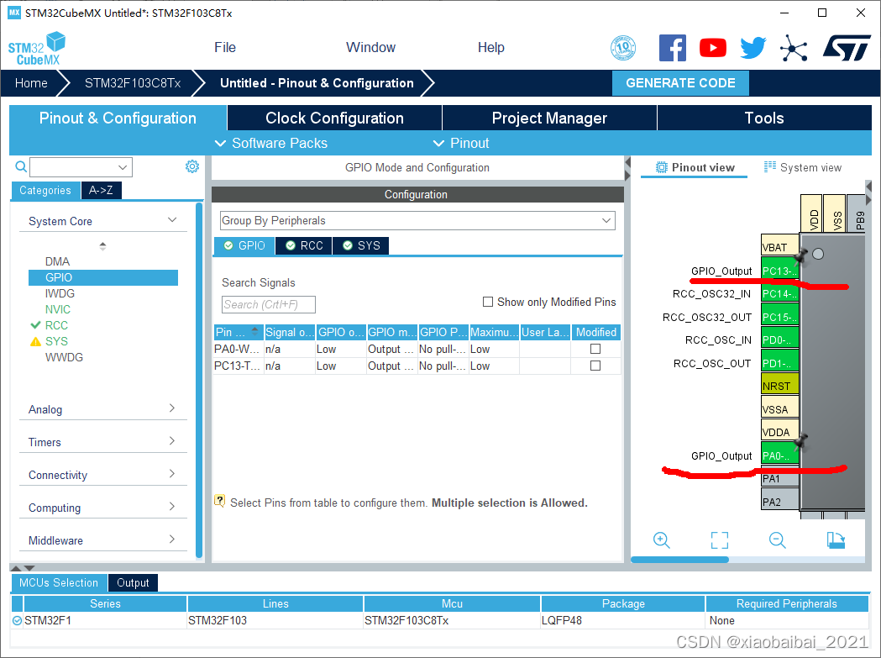Click the ST community network icon

[x=794, y=48]
